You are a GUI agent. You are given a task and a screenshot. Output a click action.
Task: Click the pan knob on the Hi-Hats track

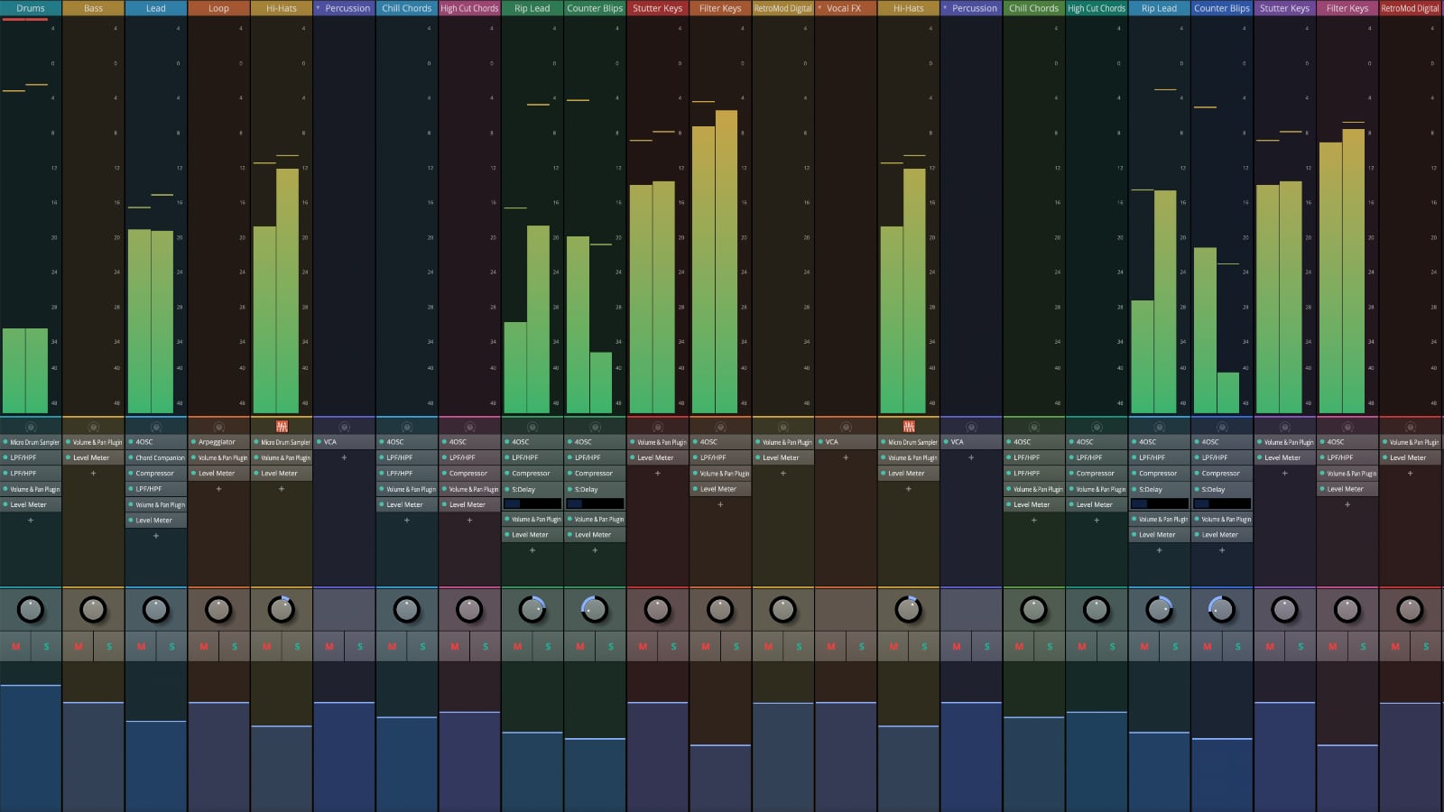(x=281, y=610)
